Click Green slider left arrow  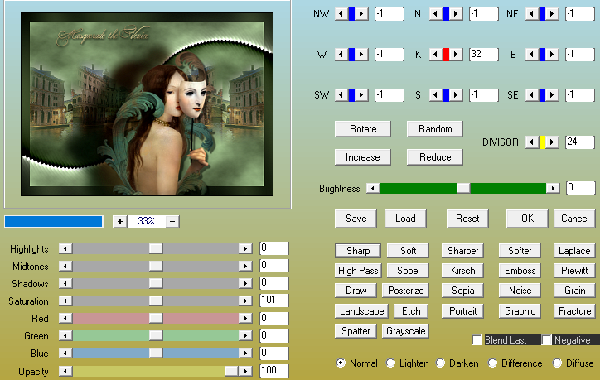(65, 335)
